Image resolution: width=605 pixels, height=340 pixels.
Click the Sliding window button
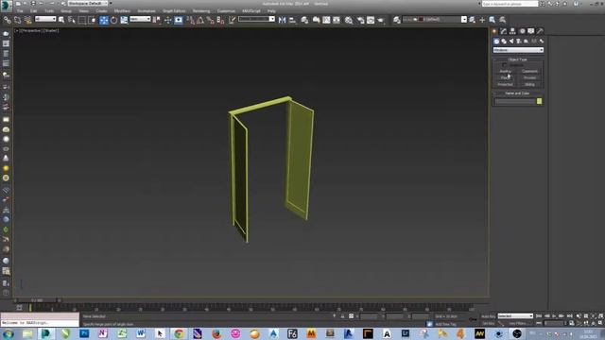(x=529, y=84)
